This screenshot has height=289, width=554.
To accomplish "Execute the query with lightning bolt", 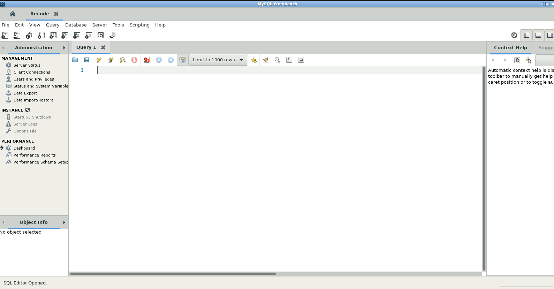I will point(99,60).
